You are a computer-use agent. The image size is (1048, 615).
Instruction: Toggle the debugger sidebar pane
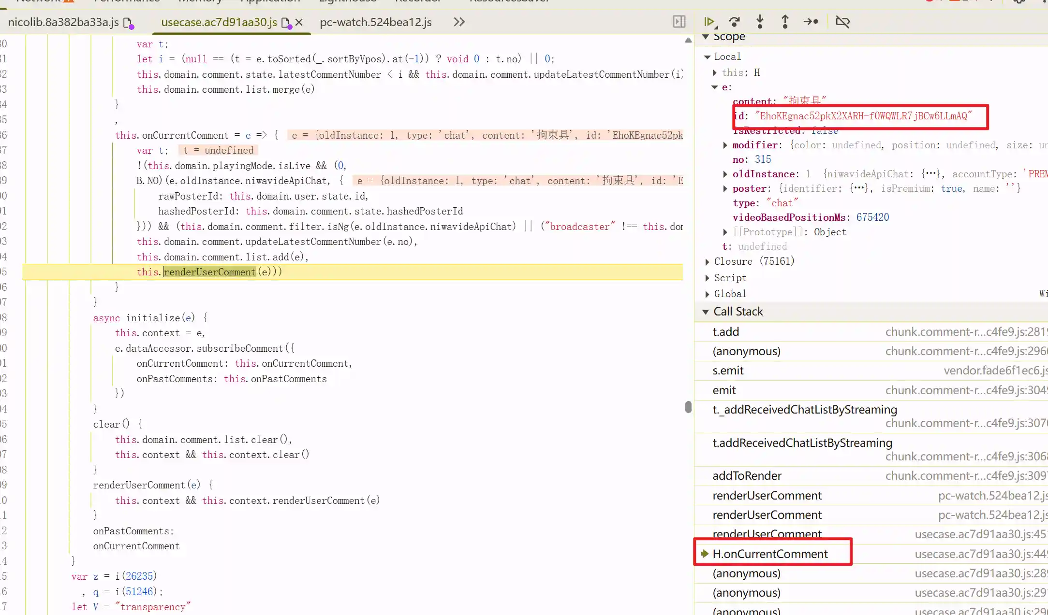pyautogui.click(x=679, y=22)
